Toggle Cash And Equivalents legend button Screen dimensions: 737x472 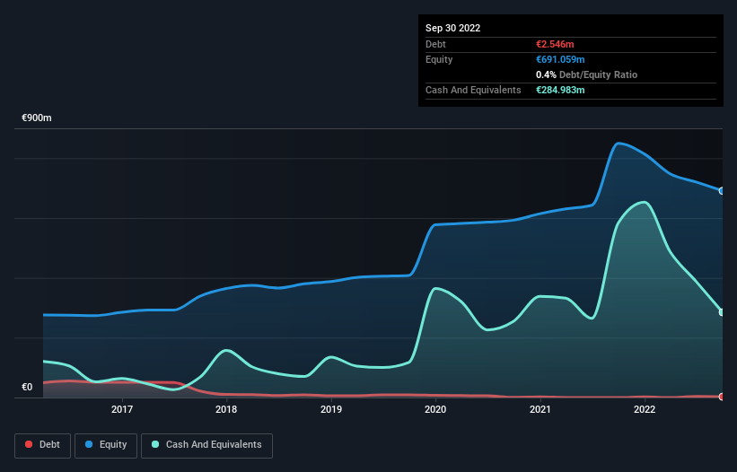click(x=206, y=445)
